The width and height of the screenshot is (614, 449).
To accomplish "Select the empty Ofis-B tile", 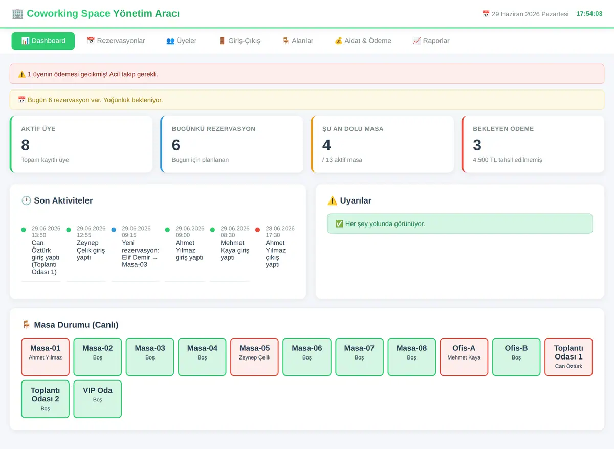I will 516,357.
